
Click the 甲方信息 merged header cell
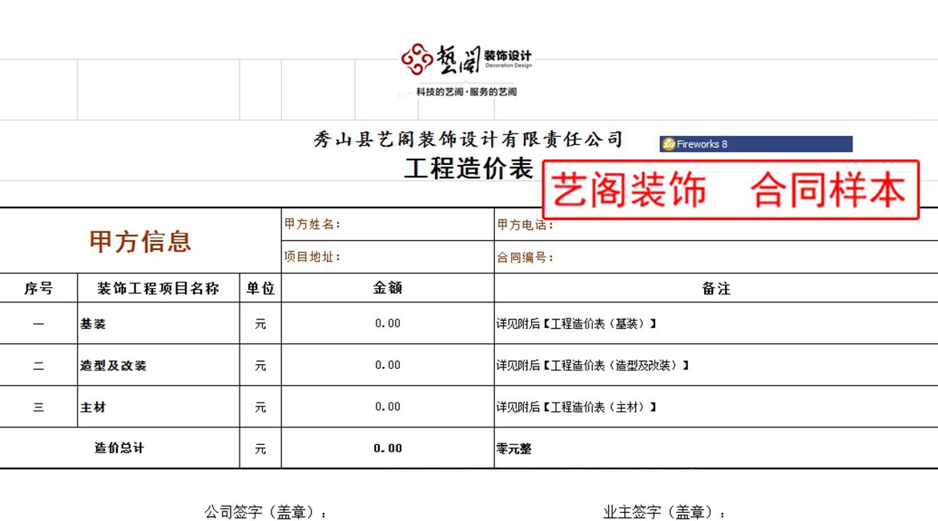[140, 241]
